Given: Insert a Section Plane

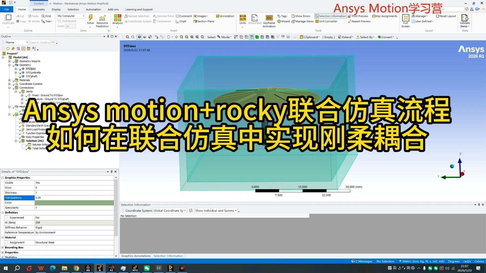Looking at the screenshot, I should tap(204, 21).
